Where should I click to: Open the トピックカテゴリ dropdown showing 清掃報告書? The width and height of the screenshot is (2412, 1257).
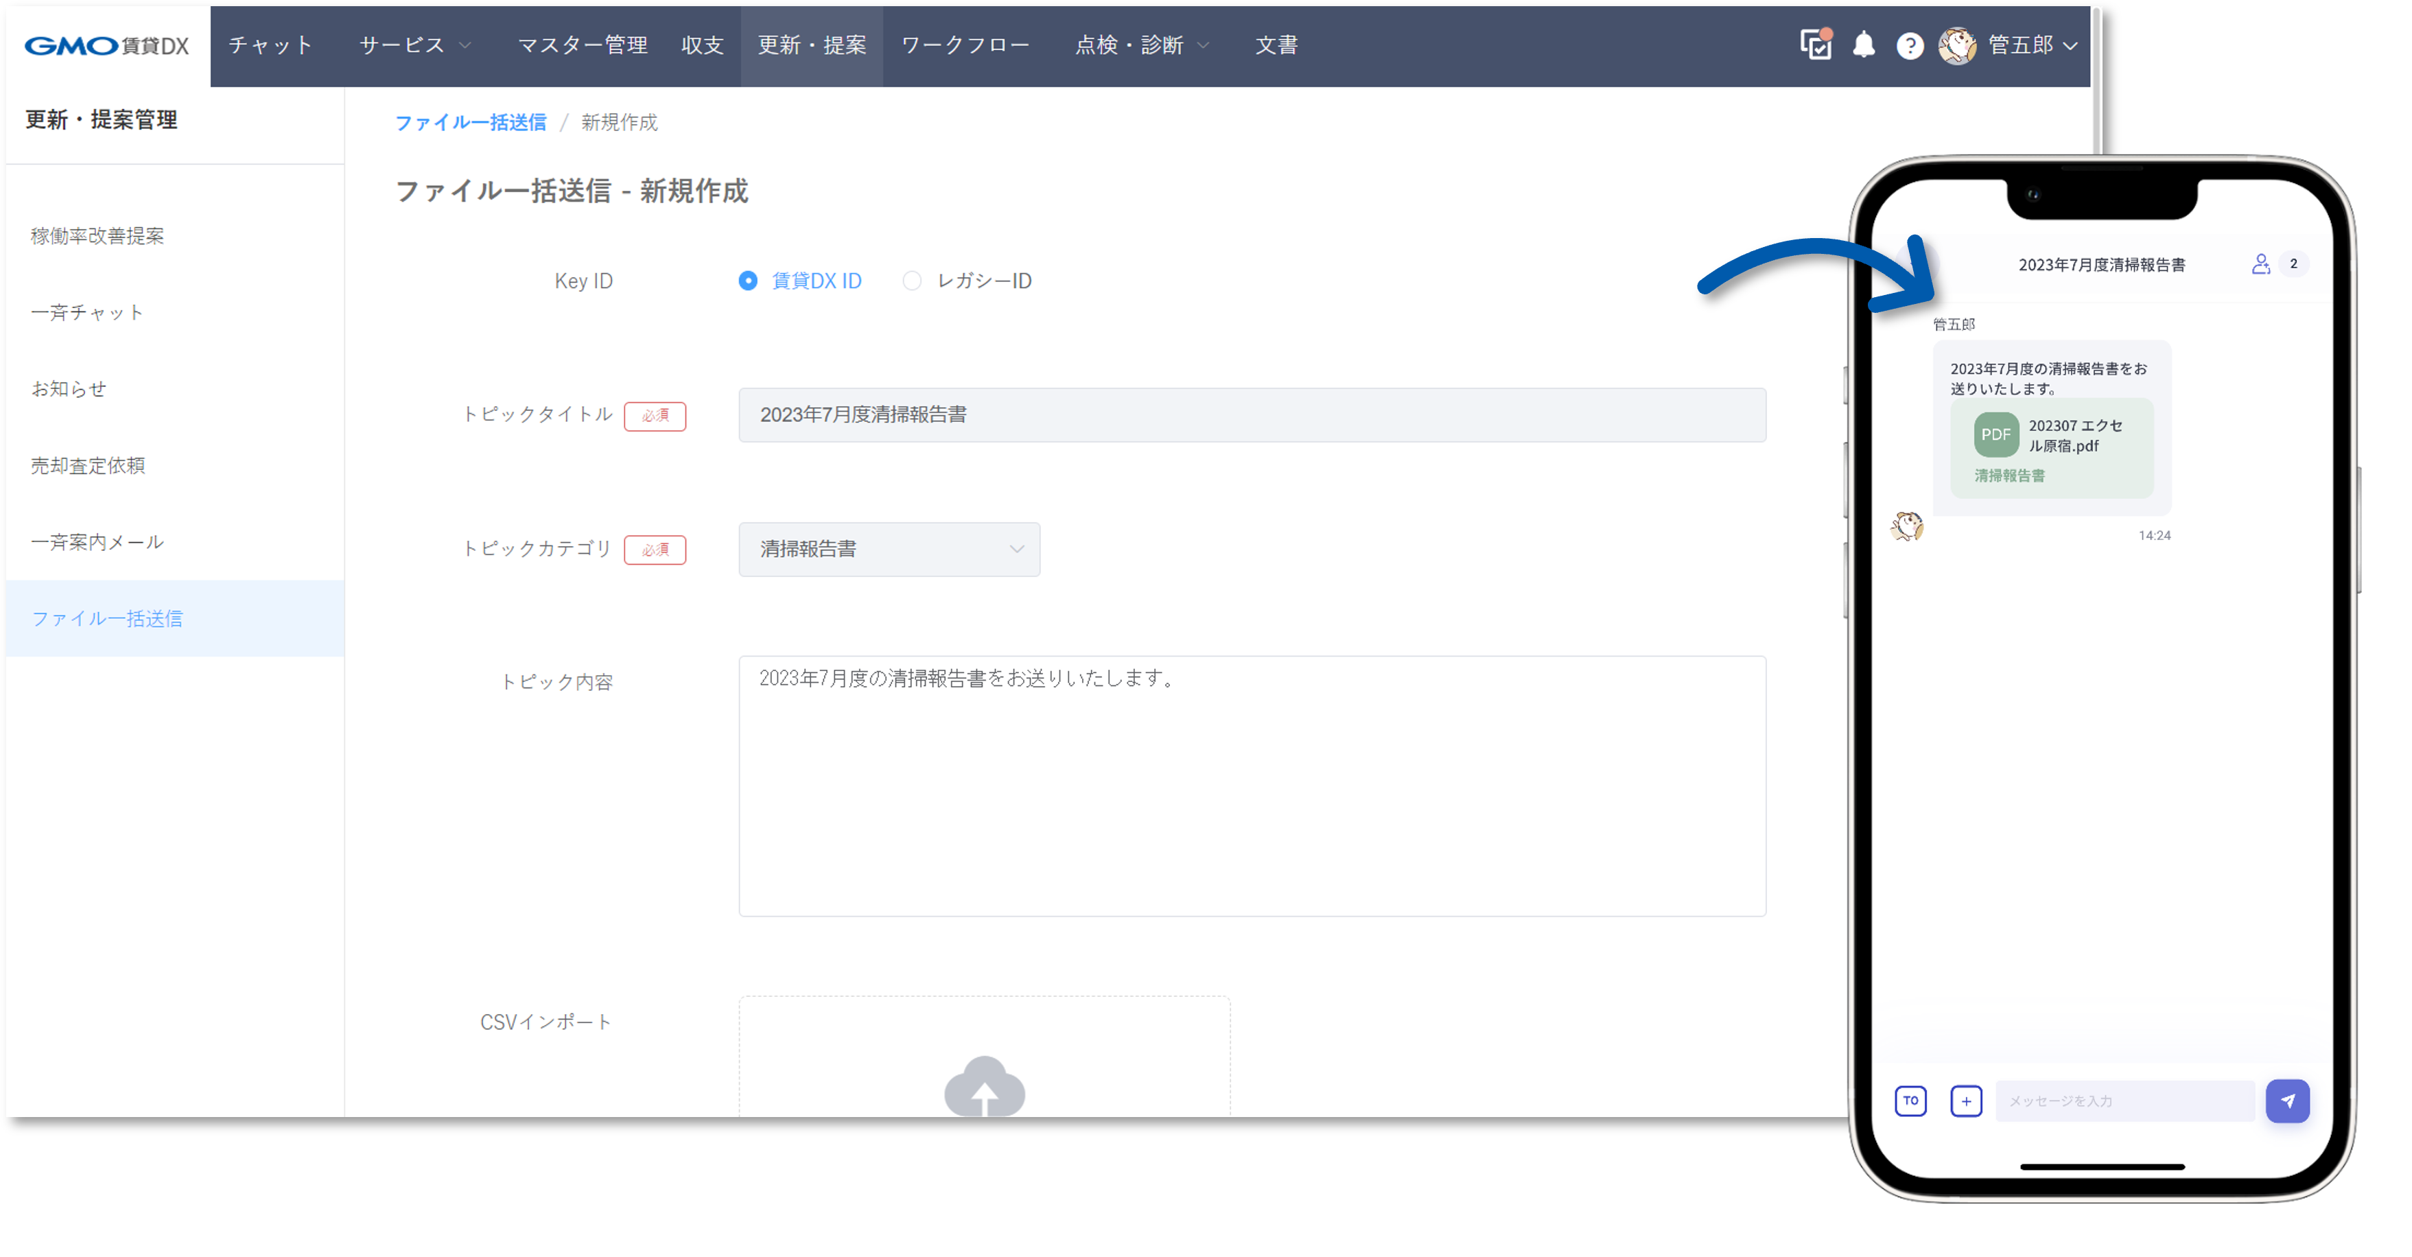click(x=889, y=550)
